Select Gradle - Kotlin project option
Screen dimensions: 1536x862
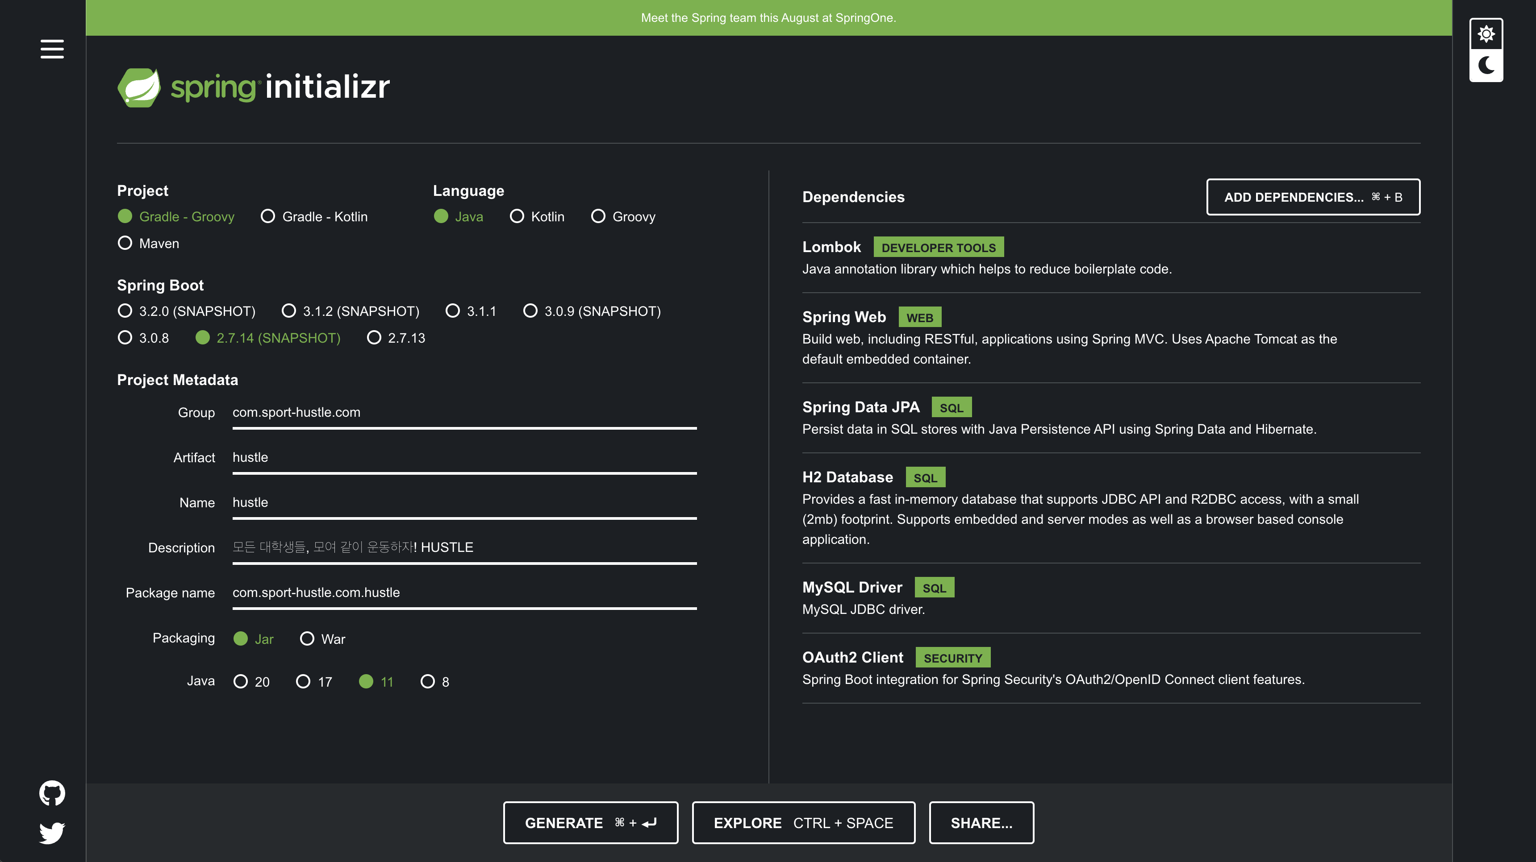click(x=268, y=216)
